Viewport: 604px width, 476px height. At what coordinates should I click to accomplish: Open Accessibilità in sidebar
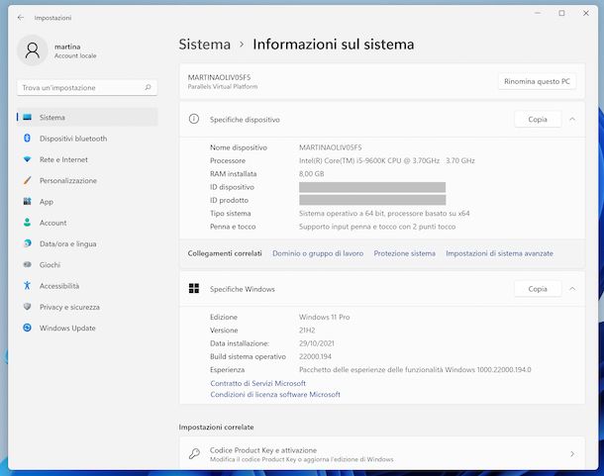[x=87, y=286]
